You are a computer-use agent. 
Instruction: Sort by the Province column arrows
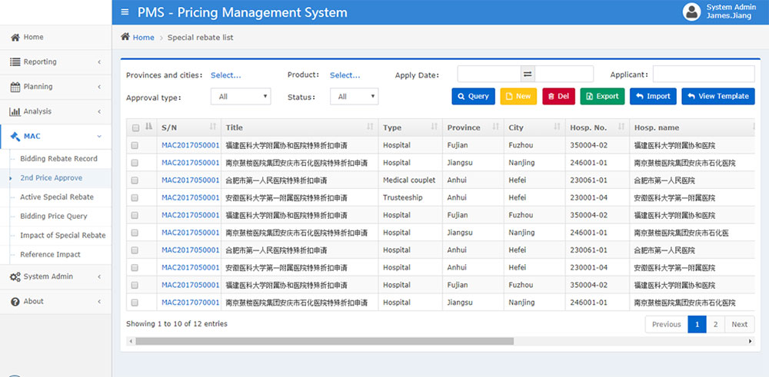pyautogui.click(x=496, y=127)
